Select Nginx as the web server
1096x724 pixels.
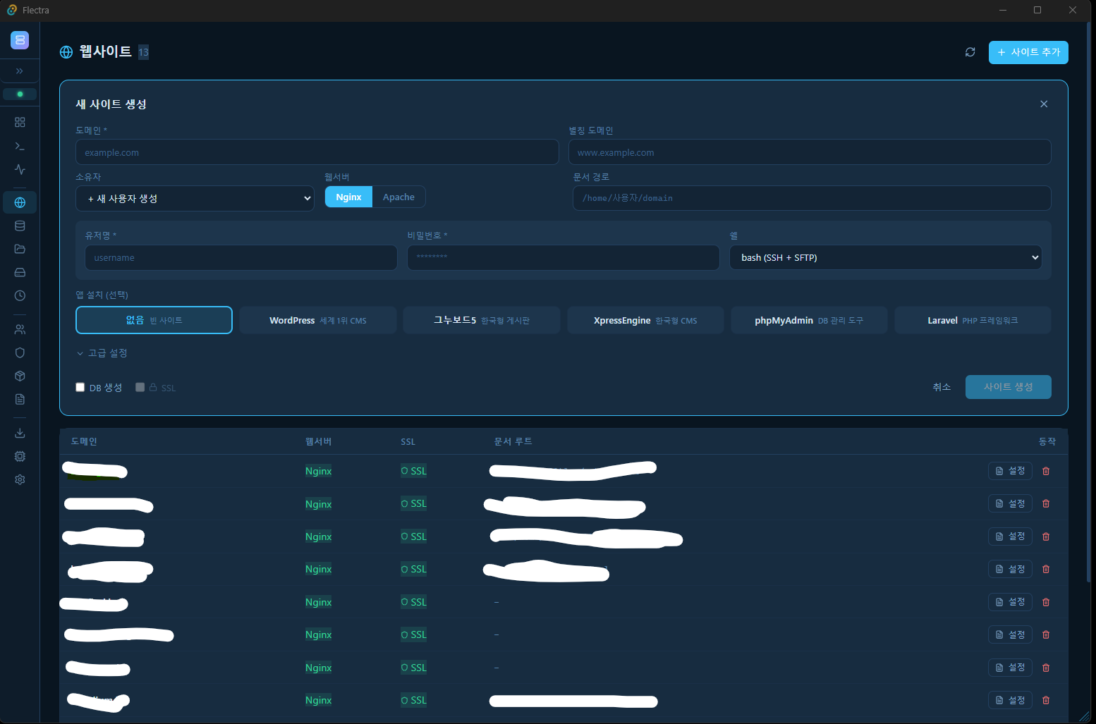click(348, 197)
